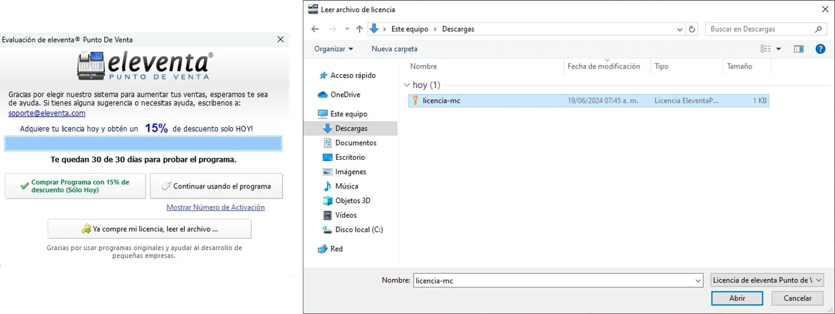Go up one folder level with the Up arrow
The height and width of the screenshot is (314, 835).
(x=359, y=29)
